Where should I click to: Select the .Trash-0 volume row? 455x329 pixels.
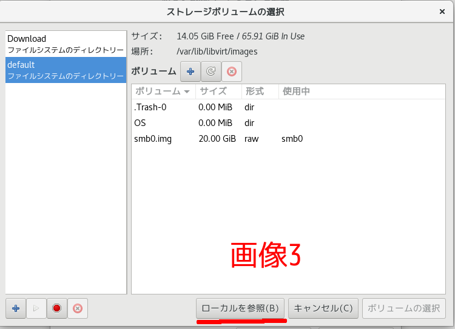pyautogui.click(x=288, y=107)
